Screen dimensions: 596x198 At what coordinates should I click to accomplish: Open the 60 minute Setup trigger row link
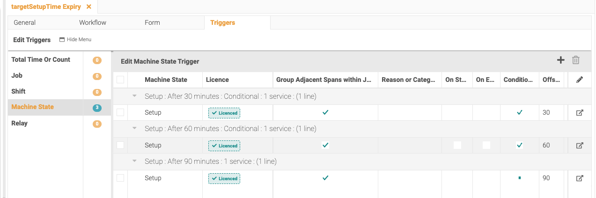[579, 146]
